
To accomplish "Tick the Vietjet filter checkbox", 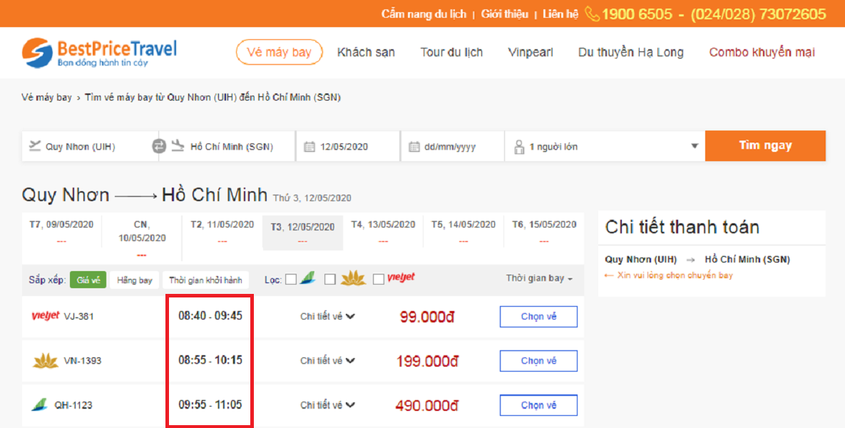I will 379,279.
